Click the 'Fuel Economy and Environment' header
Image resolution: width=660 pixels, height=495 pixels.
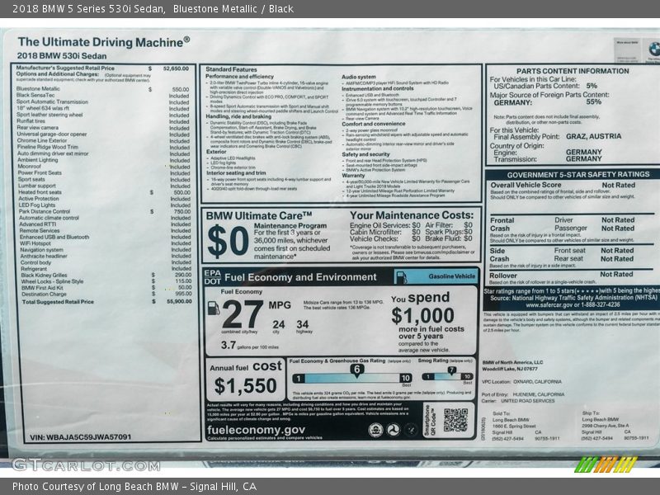point(300,277)
